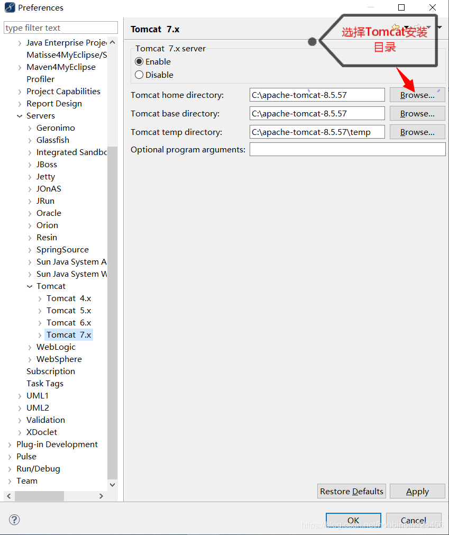This screenshot has width=449, height=535.
Task: Click the tree's horizontal scrollbar left arrow
Action: (9, 496)
